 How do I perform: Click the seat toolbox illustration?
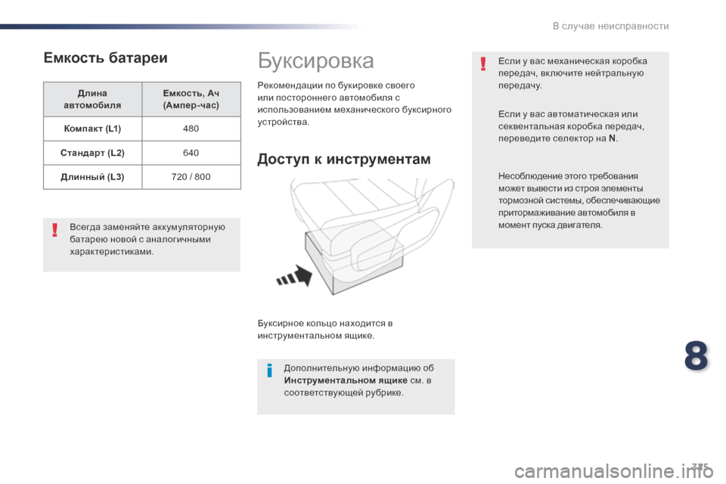point(366,237)
